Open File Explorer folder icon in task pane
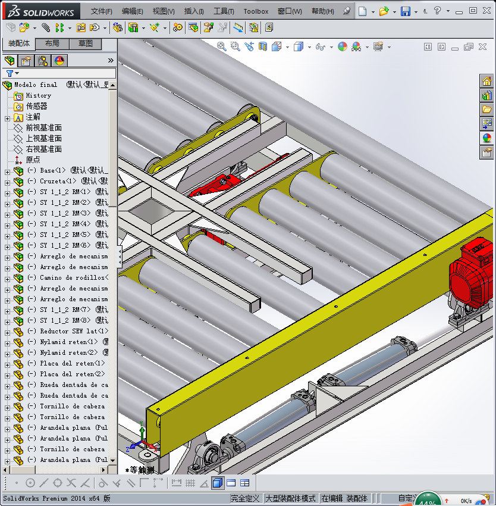 [x=487, y=110]
